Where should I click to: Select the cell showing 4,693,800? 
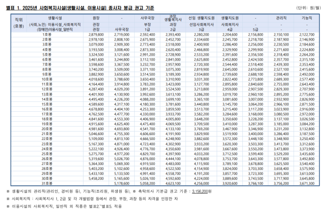pos(121,129)
